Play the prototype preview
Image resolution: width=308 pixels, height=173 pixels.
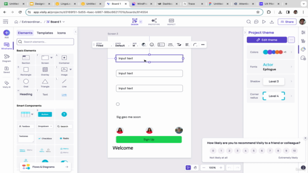[264, 22]
